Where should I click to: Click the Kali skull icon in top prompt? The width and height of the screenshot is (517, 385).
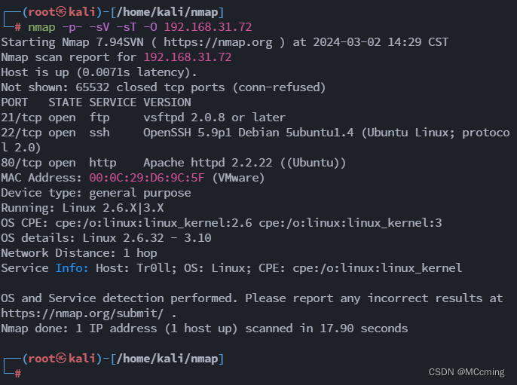click(61, 12)
